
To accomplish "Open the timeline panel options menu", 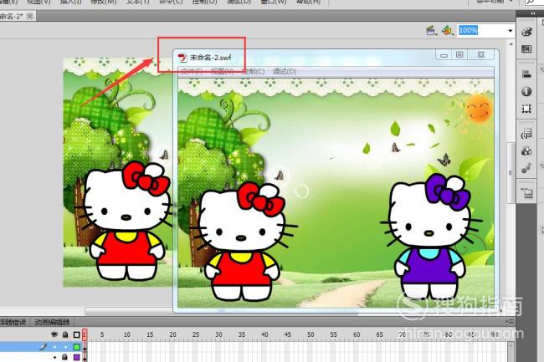I will (x=510, y=322).
